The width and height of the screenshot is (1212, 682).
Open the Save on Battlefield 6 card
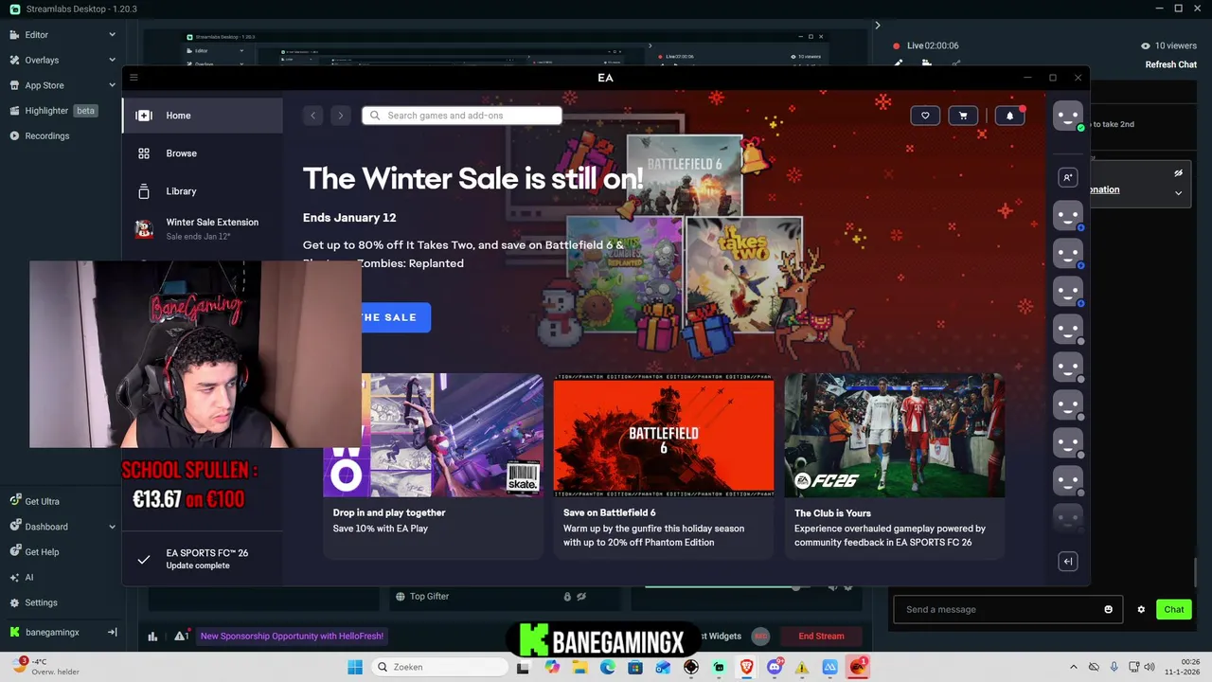click(x=663, y=464)
